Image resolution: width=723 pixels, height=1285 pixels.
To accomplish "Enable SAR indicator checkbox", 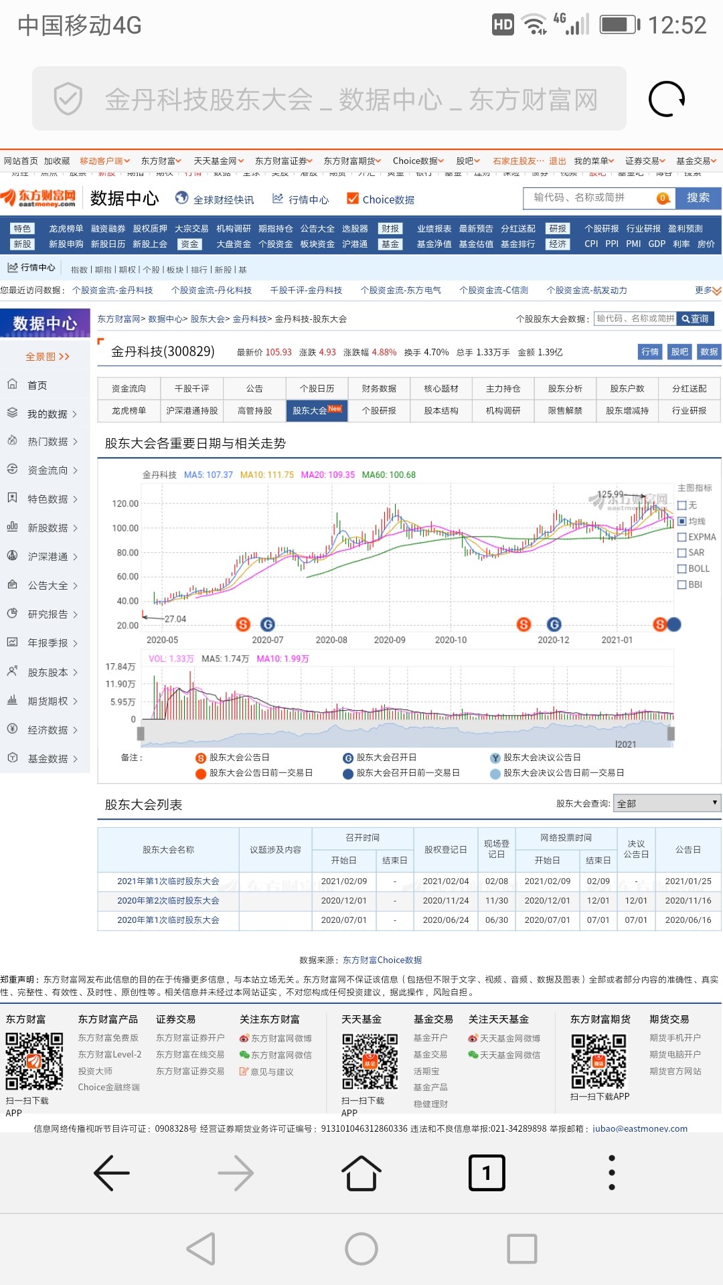I will point(682,553).
